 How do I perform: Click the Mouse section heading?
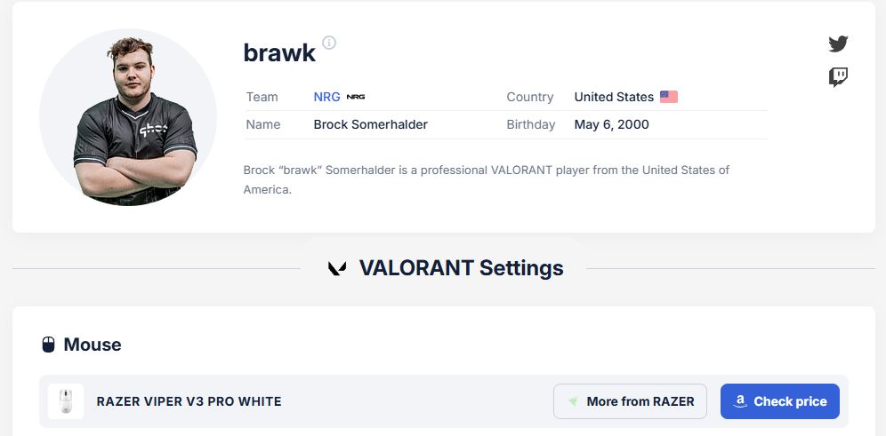click(93, 345)
